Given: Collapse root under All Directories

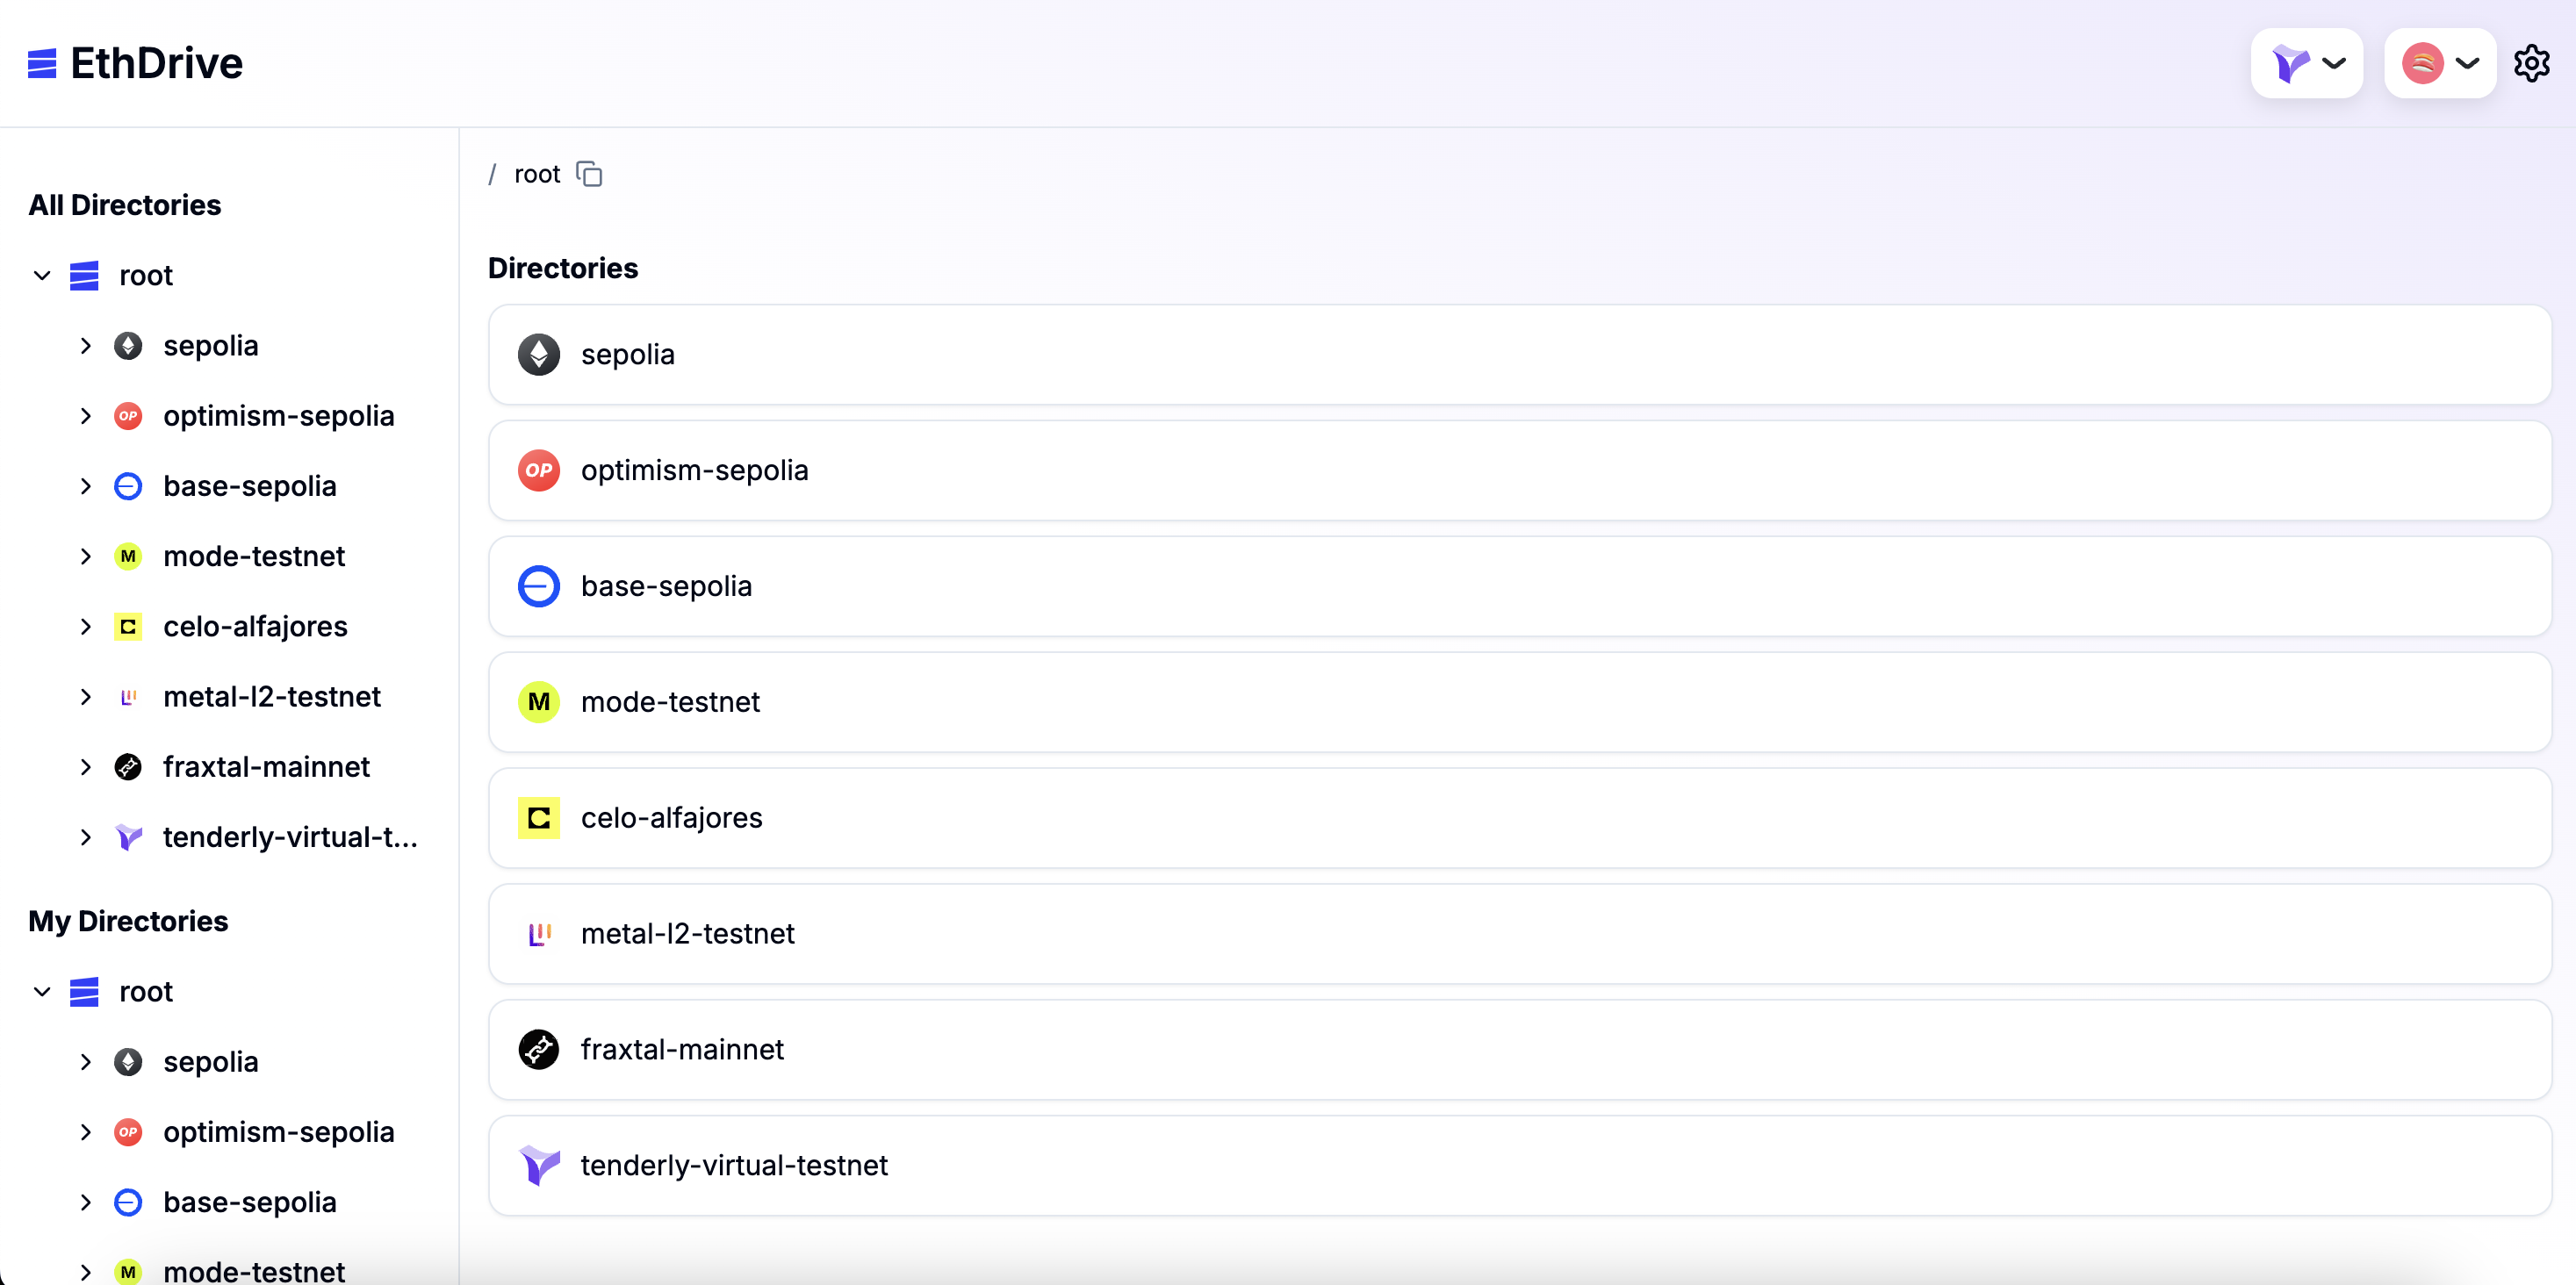Looking at the screenshot, I should (x=42, y=275).
